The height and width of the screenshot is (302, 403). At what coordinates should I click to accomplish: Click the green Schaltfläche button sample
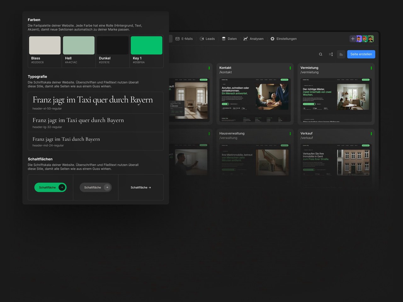50,187
